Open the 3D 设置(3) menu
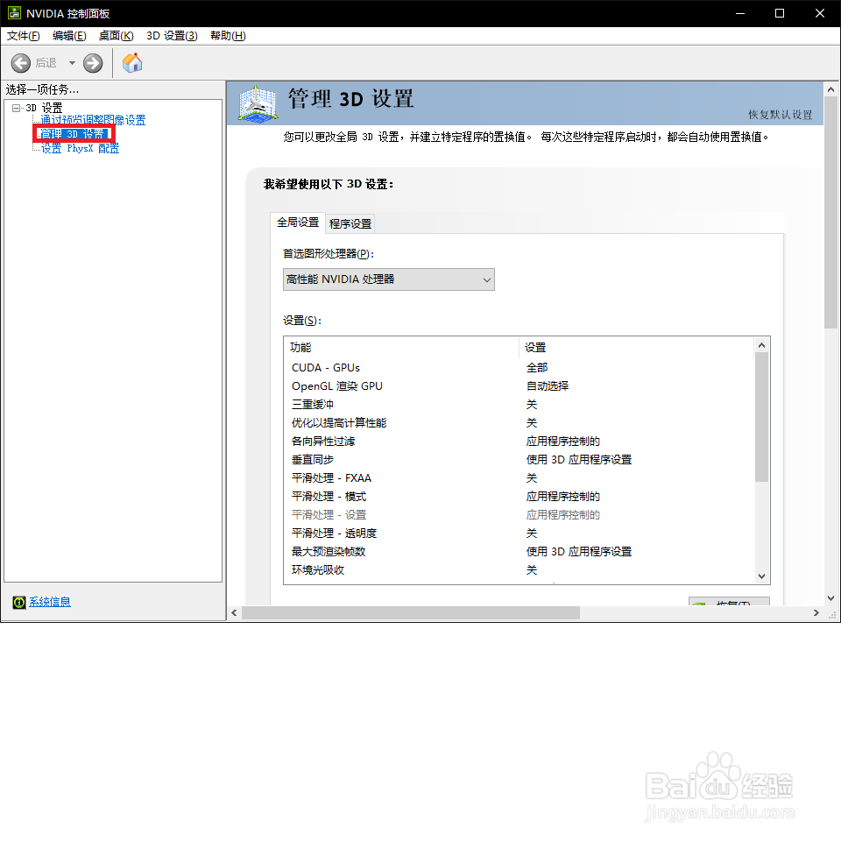Screen dimensions: 841x841 coord(172,36)
